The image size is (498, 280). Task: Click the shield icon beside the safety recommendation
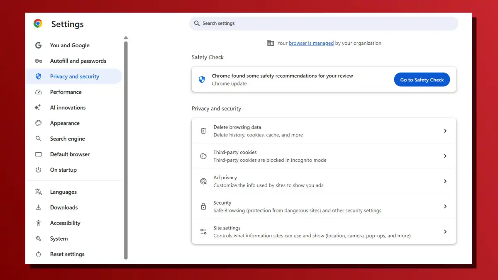[202, 79]
